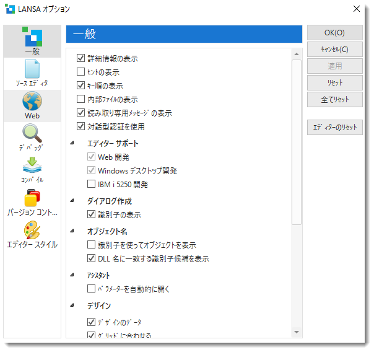Toggle DLL 名に一致する識別子候補を表示 checkbox
Viewport: 374px width, 352px height.
[91, 258]
